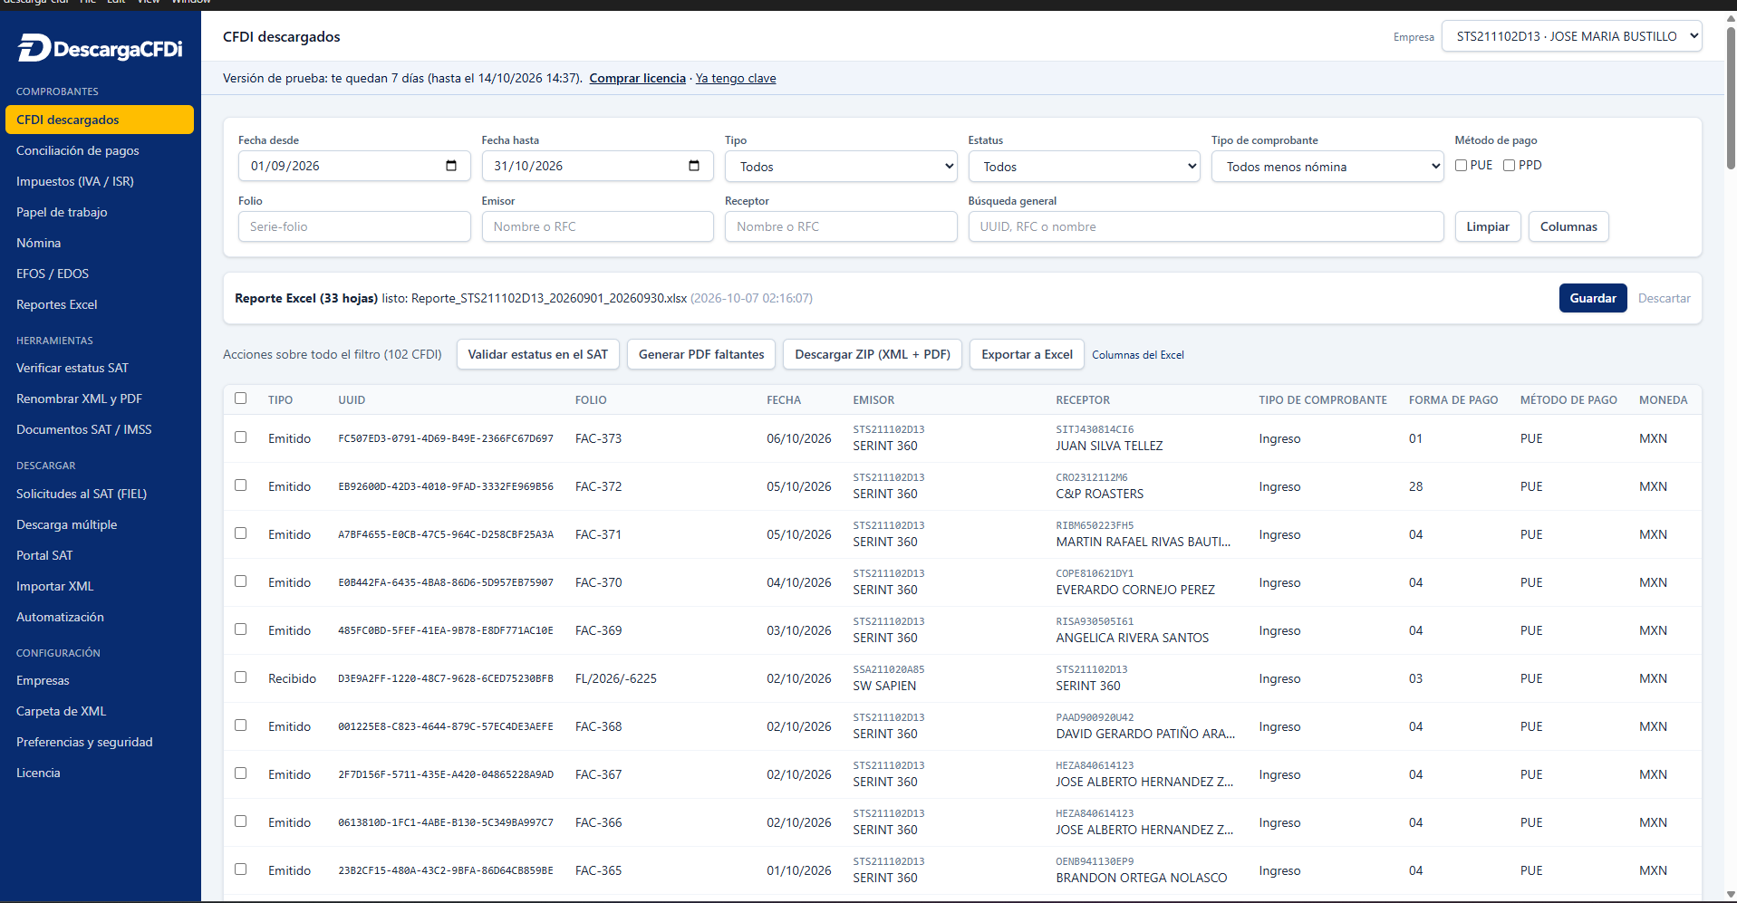Click Generar PDF faltantes

pyautogui.click(x=701, y=354)
